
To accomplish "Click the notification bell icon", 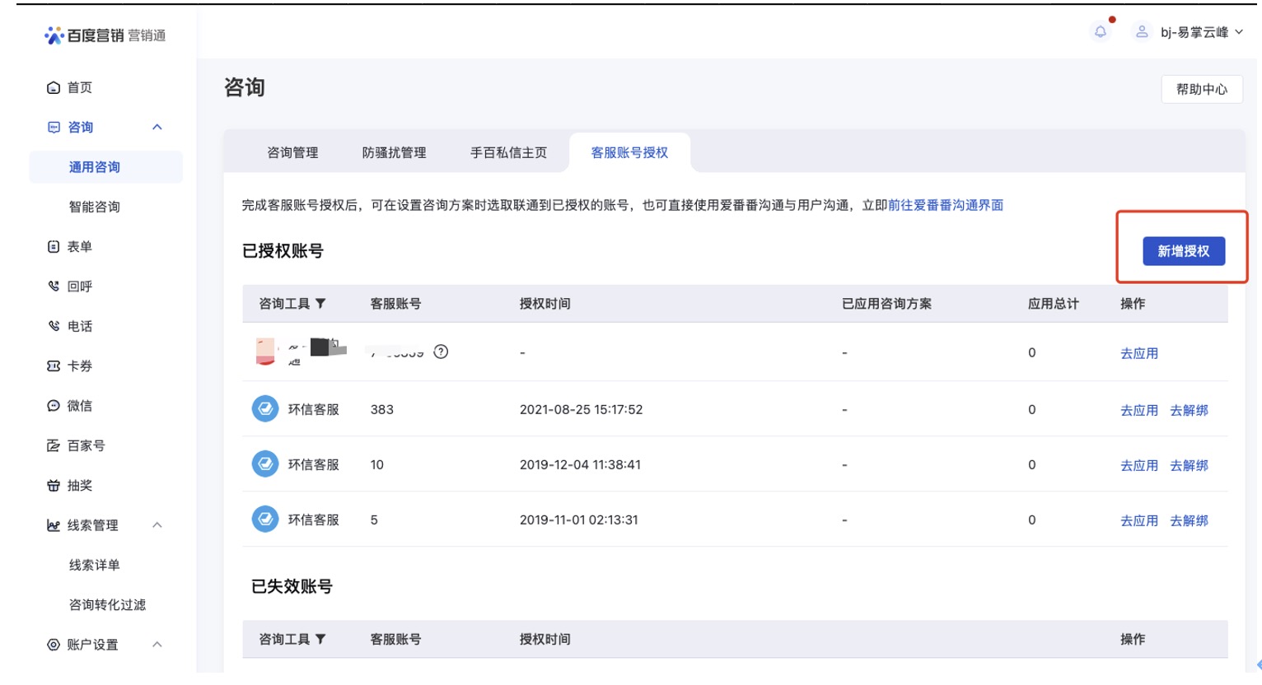I will click(1100, 32).
